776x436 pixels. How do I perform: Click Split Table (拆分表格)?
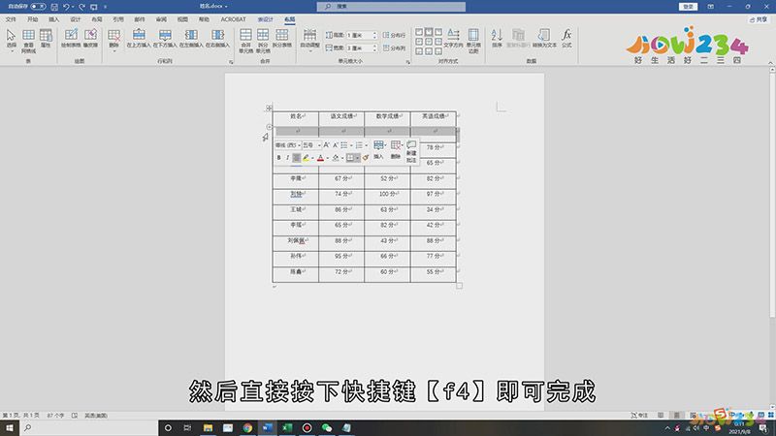click(281, 38)
